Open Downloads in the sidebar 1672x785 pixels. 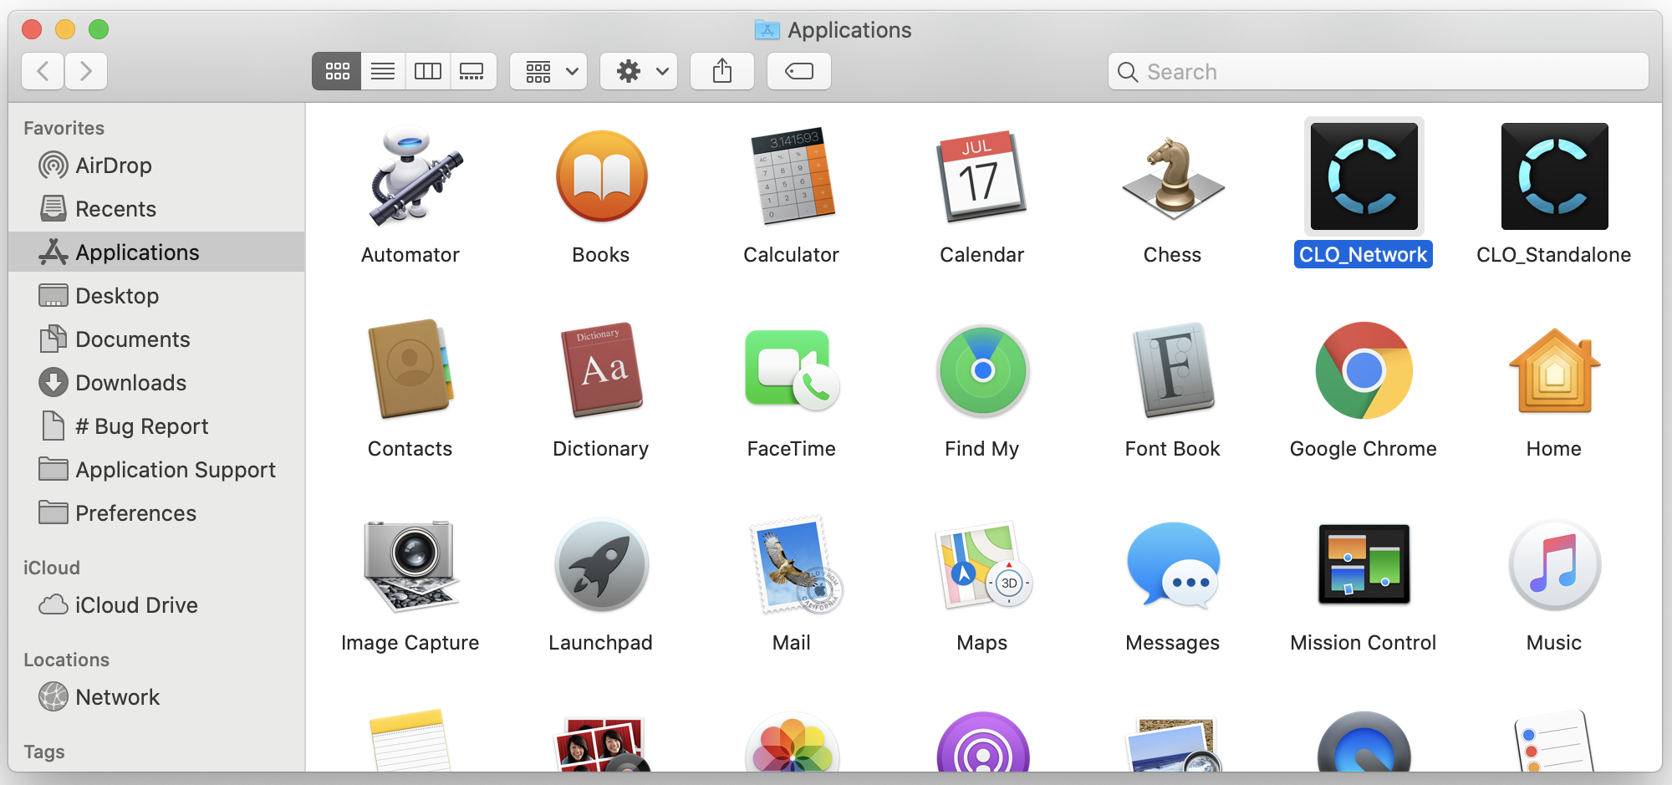point(156,382)
